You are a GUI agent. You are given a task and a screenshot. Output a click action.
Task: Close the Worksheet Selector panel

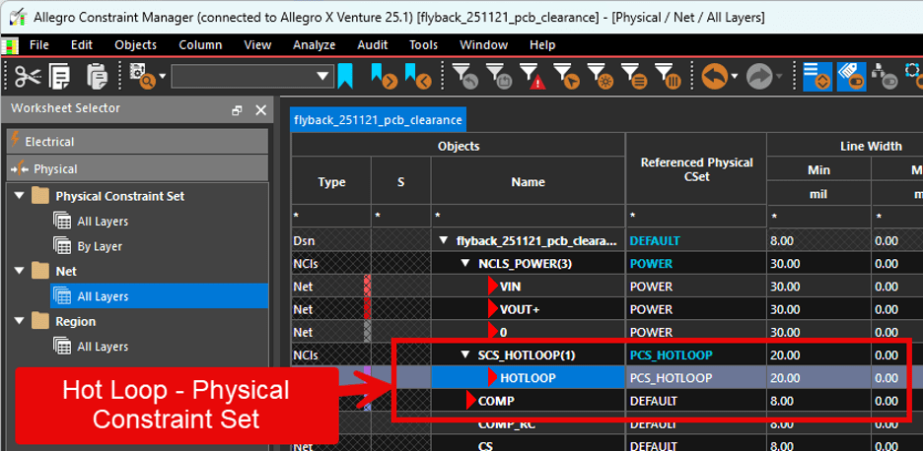coord(260,110)
